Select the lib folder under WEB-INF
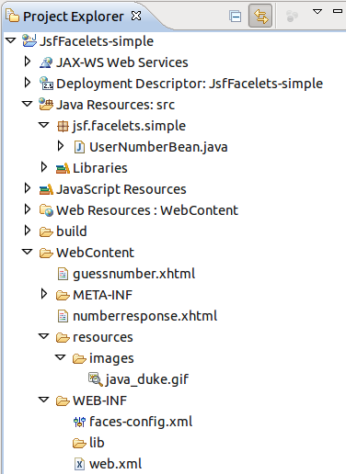Image resolution: width=346 pixels, height=474 pixels. click(x=97, y=443)
